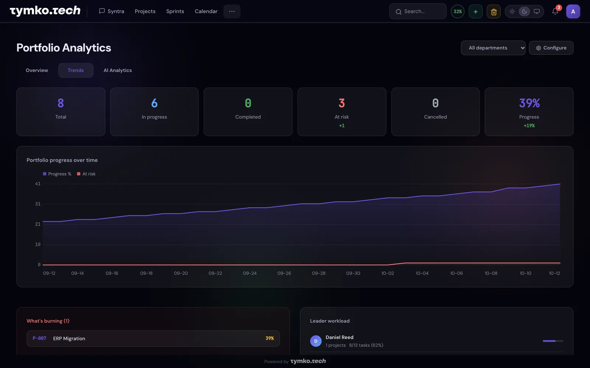The image size is (590, 368).
Task: Toggle Progress % legend series
Action: pyautogui.click(x=57, y=174)
